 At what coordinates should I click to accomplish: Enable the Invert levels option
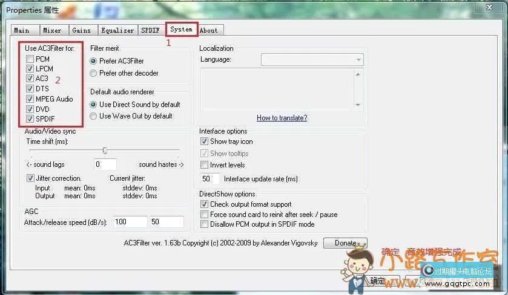click(205, 165)
